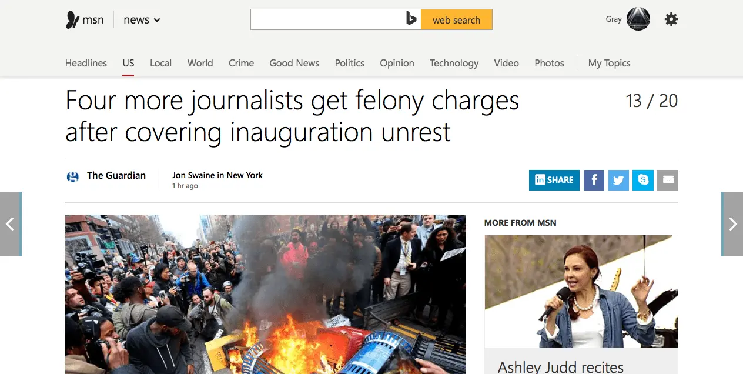Open The Guardian source link
The image size is (743, 374).
116,175
